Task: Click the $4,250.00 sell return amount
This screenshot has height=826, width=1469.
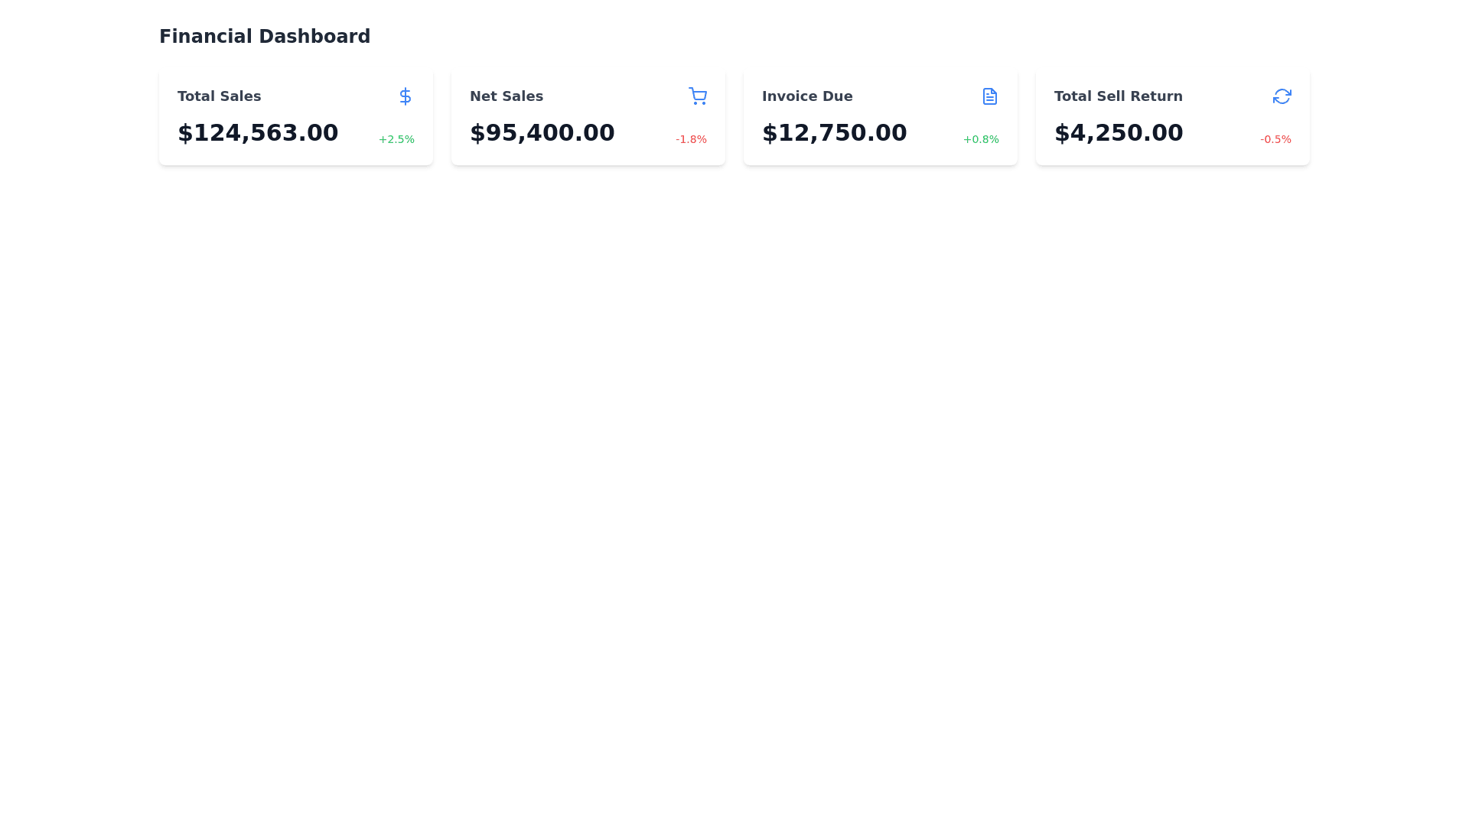Action: click(1118, 133)
